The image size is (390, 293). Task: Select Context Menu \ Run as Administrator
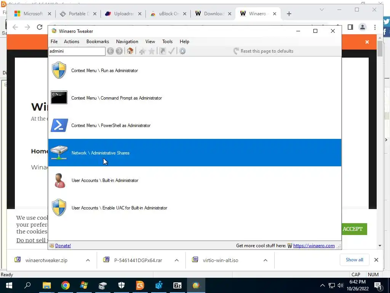tap(195, 70)
